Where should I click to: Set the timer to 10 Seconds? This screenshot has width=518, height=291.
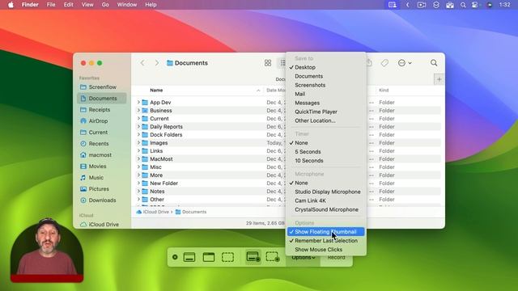[x=326, y=161]
